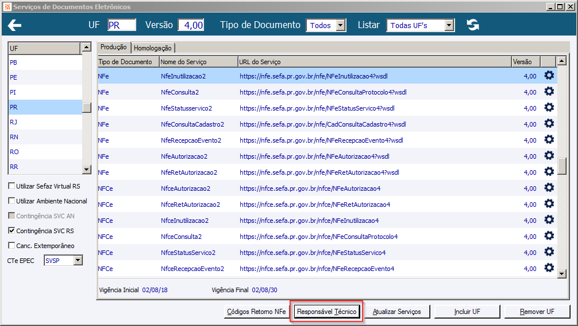Click the nfce NFeStatusServico4 URL
578x326 pixels.
click(x=313, y=253)
